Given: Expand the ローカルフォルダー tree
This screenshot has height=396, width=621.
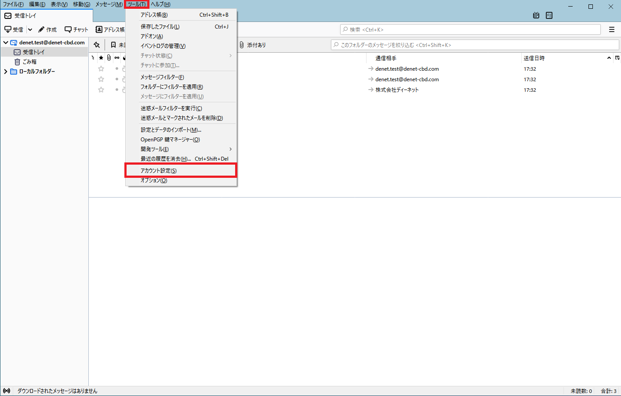Looking at the screenshot, I should [6, 72].
